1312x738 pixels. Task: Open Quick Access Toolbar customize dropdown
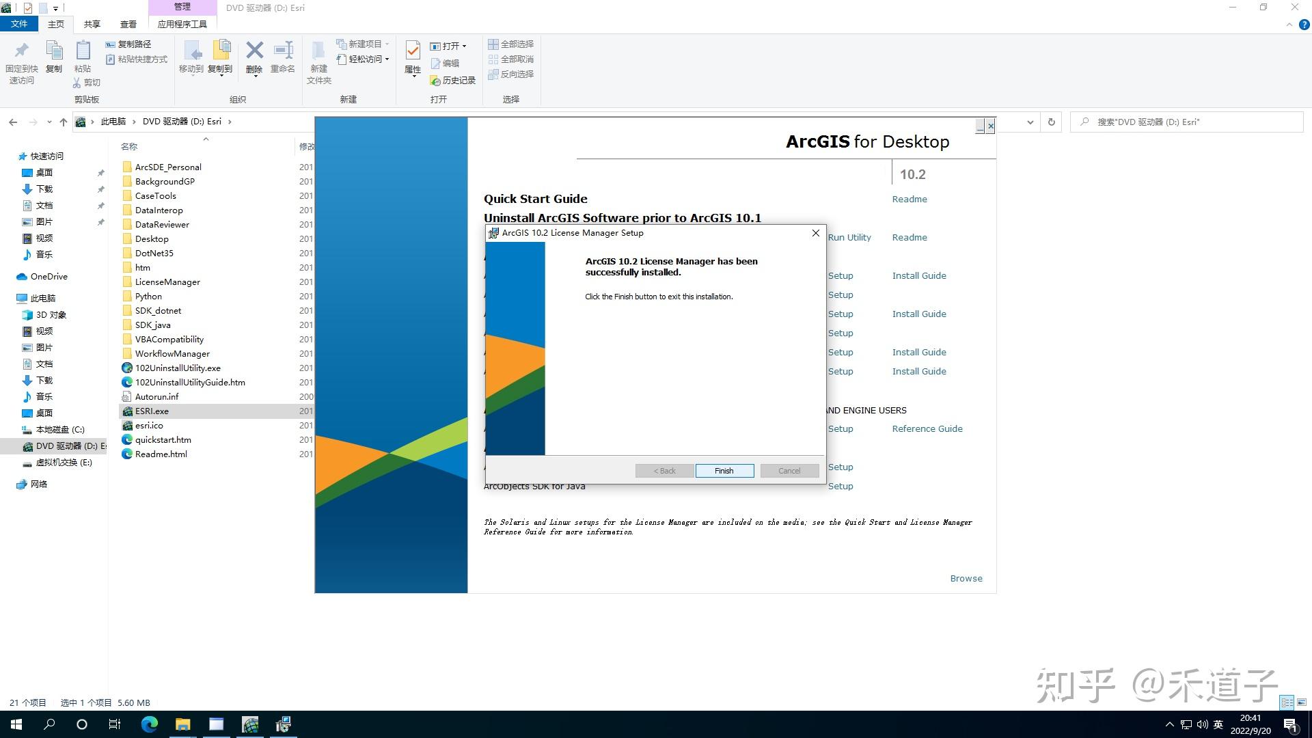tap(55, 8)
